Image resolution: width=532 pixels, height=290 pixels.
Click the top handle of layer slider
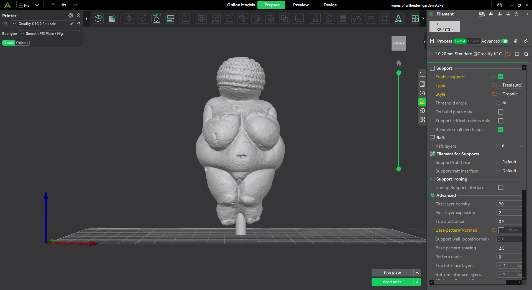pos(399,73)
